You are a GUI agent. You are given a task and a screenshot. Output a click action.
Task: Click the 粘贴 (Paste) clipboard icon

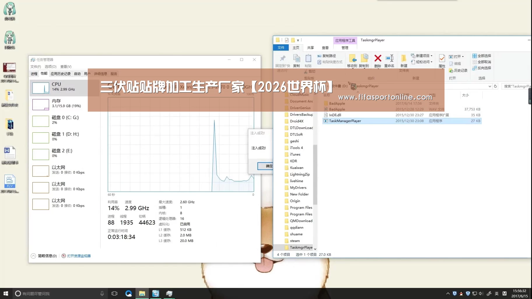tap(308, 61)
